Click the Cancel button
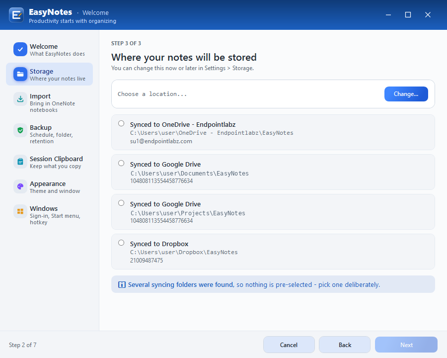 (x=289, y=345)
